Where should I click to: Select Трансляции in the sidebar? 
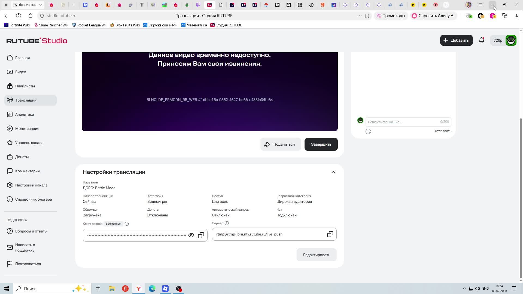pos(31,100)
